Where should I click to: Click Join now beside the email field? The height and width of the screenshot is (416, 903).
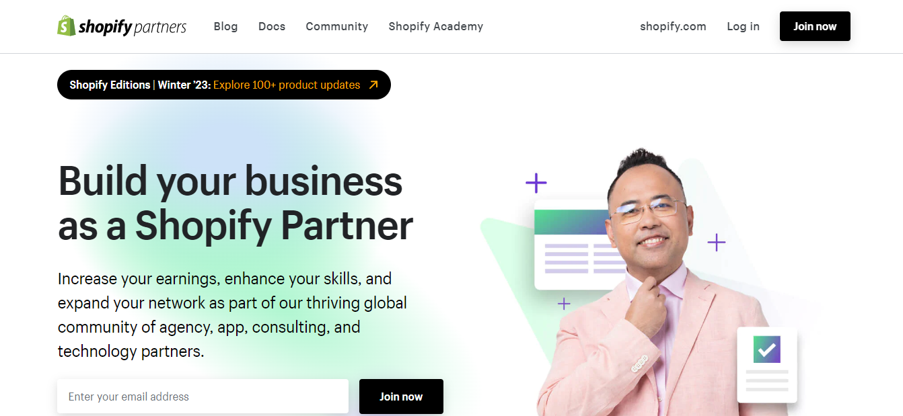click(401, 397)
